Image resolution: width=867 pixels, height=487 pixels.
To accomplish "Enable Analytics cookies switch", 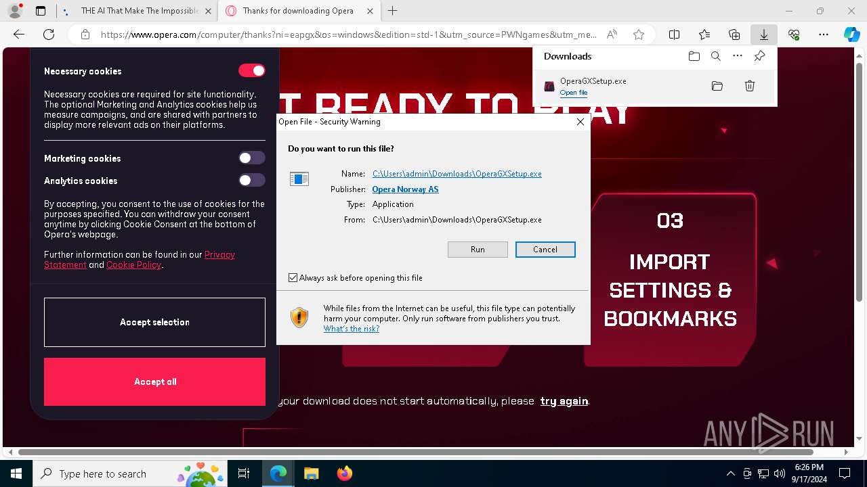I will pos(252,180).
